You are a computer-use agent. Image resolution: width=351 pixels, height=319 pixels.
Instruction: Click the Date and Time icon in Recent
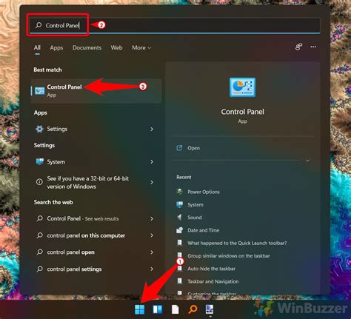(179, 230)
